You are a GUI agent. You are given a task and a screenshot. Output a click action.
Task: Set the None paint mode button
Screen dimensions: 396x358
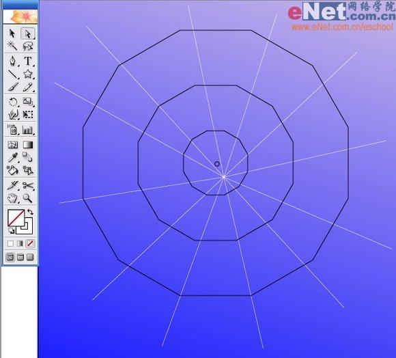(x=30, y=243)
